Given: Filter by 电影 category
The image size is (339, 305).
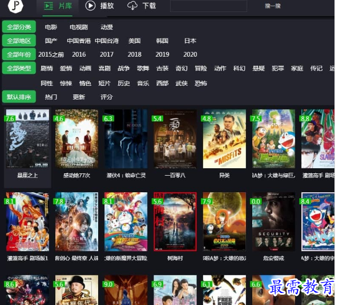Looking at the screenshot, I should (x=51, y=27).
